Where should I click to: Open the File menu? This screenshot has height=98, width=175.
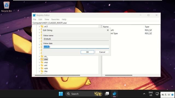tap(34, 19)
